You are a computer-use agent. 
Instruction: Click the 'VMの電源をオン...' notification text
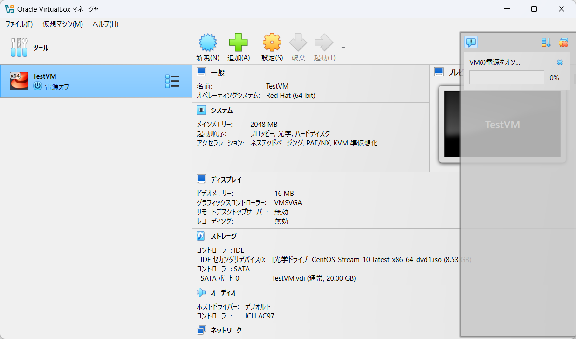pyautogui.click(x=494, y=62)
